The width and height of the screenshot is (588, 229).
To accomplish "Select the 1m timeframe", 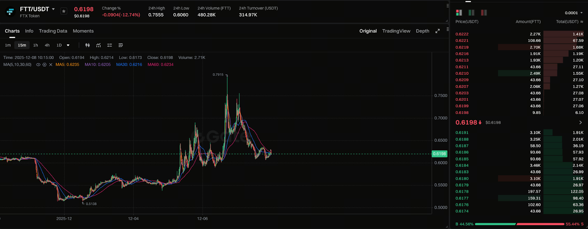I will 8,45.
